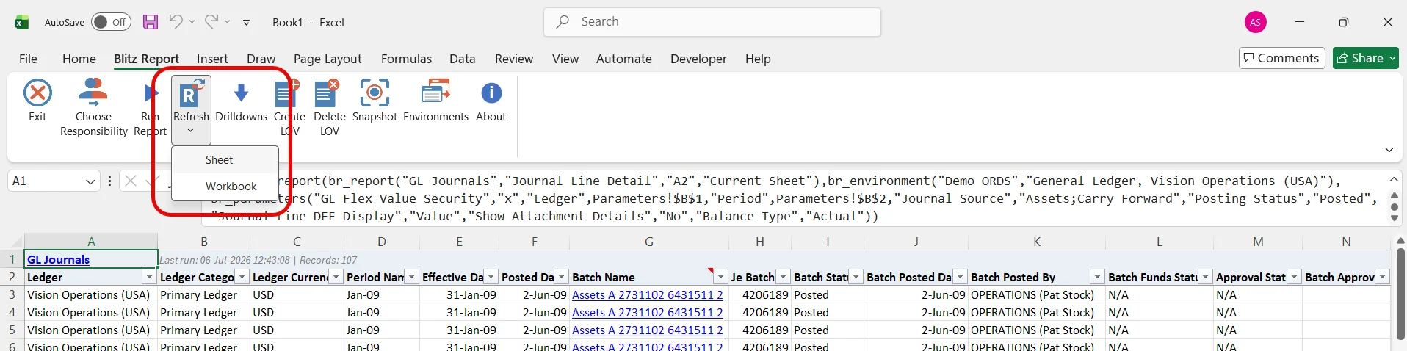This screenshot has width=1407, height=351.
Task: Open the About info icon
Action: pyautogui.click(x=491, y=93)
